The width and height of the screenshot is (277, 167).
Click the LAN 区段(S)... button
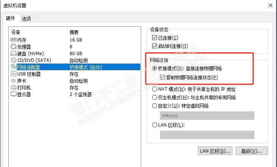point(215,151)
